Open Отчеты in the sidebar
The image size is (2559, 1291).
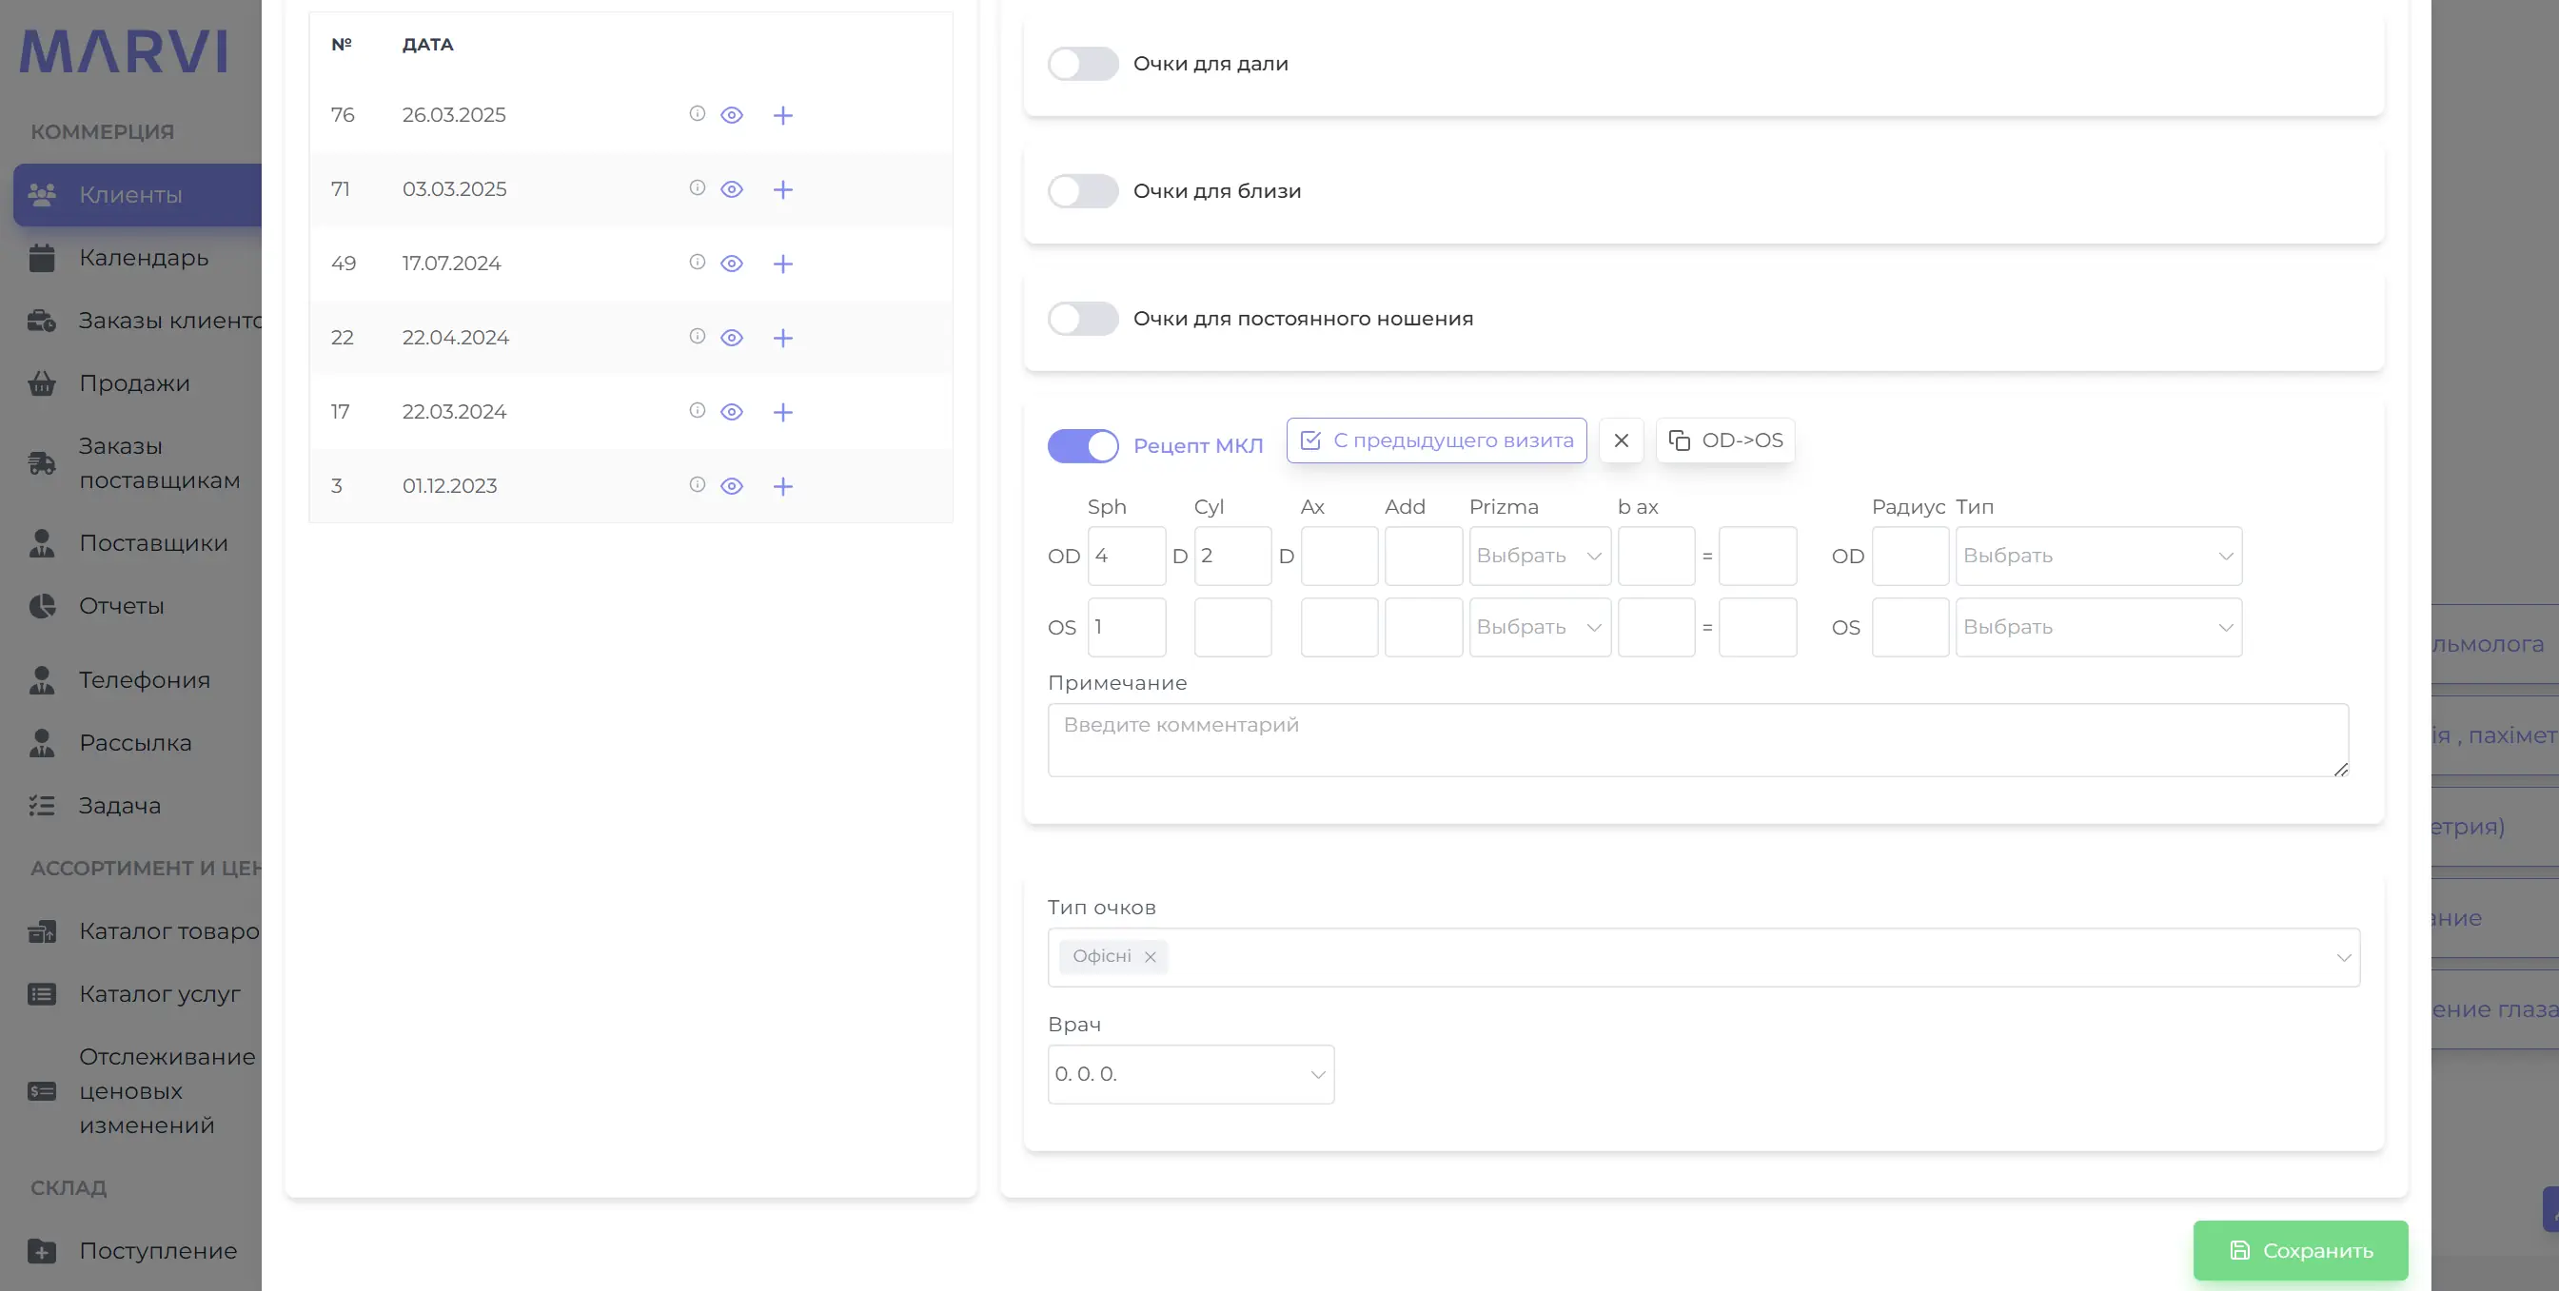(121, 606)
